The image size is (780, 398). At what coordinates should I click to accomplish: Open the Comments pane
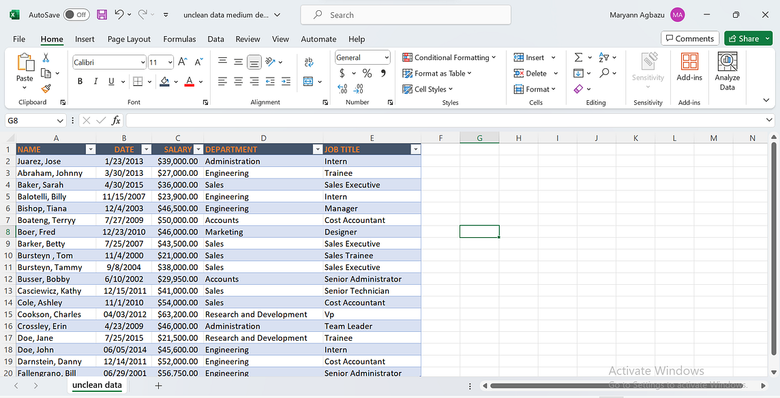689,38
